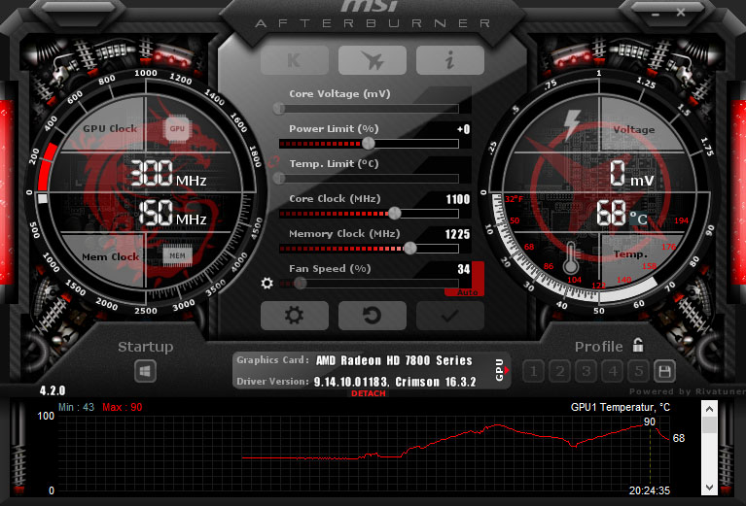The width and height of the screenshot is (746, 506).
Task: Toggle Auto fan speed mode
Action: [467, 292]
